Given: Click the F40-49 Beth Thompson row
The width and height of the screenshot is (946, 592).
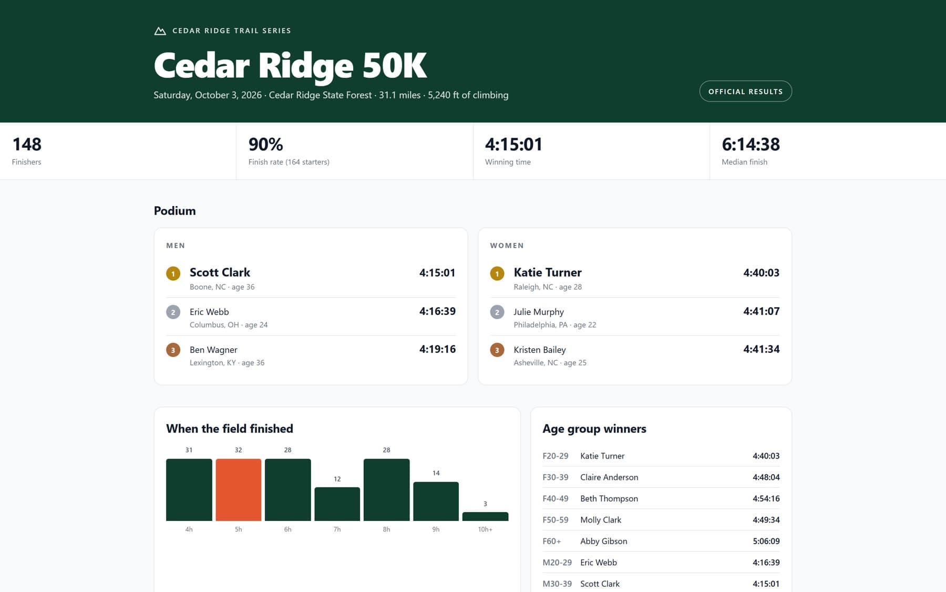Looking at the screenshot, I should (x=661, y=498).
